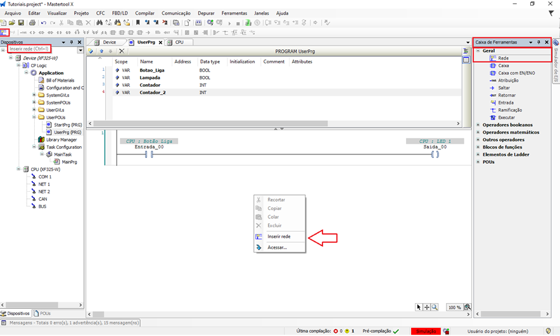
Task: Toggle auto-hide pin on Dispositivos panel
Action: click(72, 42)
